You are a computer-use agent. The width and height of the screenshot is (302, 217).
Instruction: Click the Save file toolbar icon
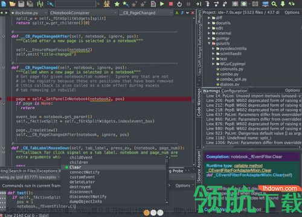[x=21, y=4]
